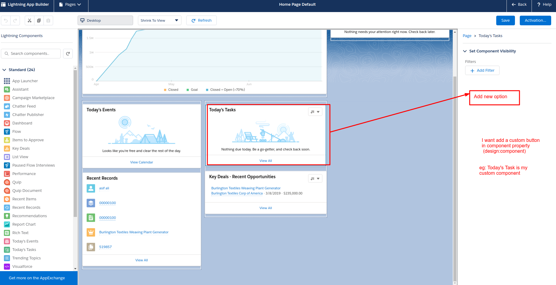The image size is (556, 285).
Task: Click the Search components input field
Action: (31, 54)
